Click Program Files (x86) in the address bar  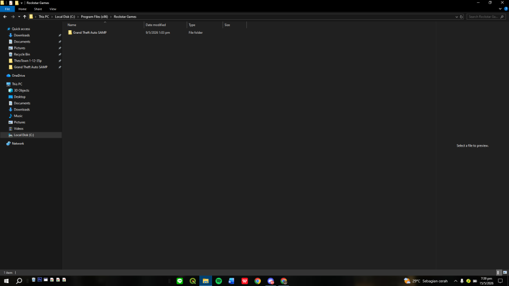[x=95, y=16]
